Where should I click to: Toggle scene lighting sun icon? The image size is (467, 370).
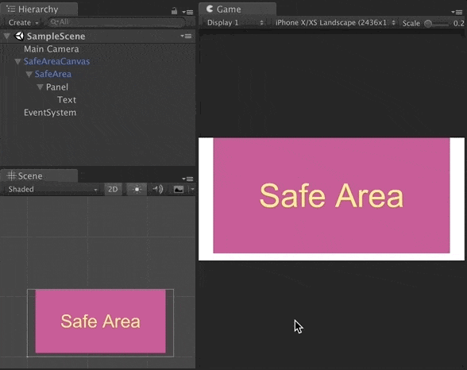click(x=137, y=189)
